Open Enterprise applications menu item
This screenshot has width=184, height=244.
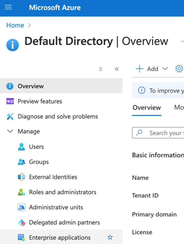59,237
